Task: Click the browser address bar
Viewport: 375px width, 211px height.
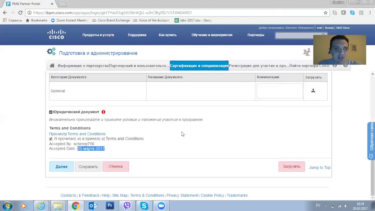Action: pyautogui.click(x=176, y=13)
